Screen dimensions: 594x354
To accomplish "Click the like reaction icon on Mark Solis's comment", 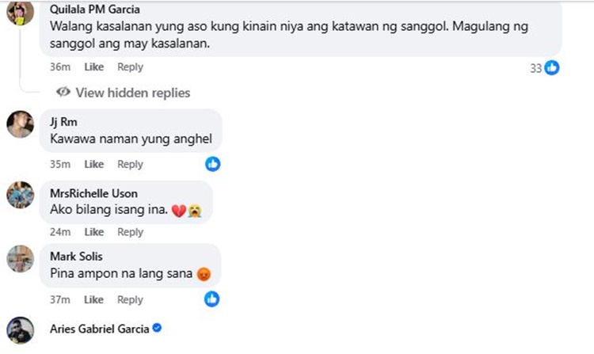I will pyautogui.click(x=211, y=299).
